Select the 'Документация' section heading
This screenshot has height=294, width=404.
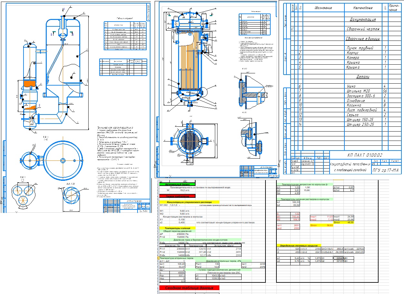pos(363,19)
